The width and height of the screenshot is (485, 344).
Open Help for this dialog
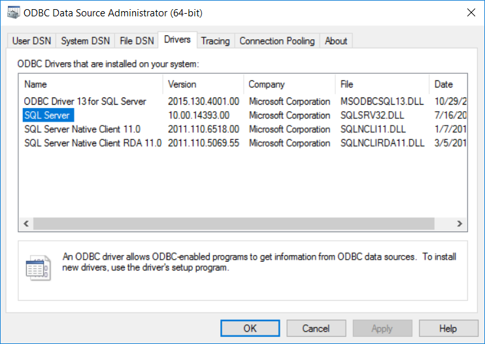click(x=448, y=328)
